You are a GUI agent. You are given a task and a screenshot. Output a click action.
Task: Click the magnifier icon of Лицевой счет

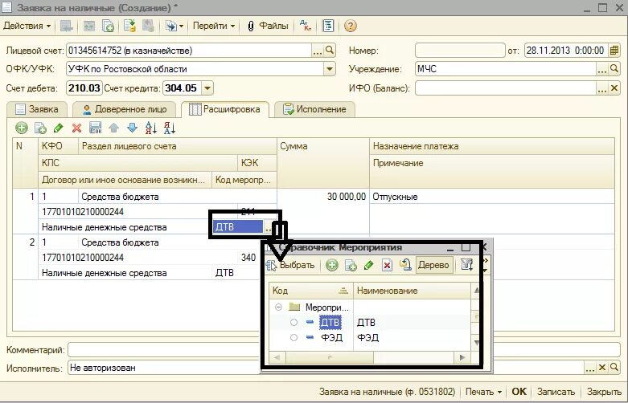click(x=330, y=51)
